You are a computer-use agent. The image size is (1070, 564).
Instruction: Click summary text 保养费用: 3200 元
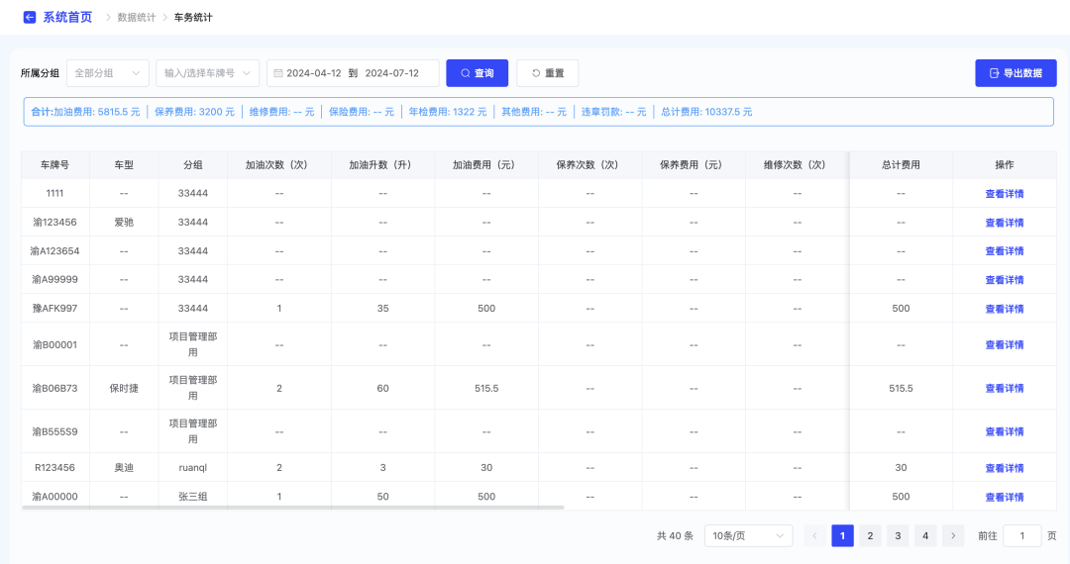click(x=194, y=112)
